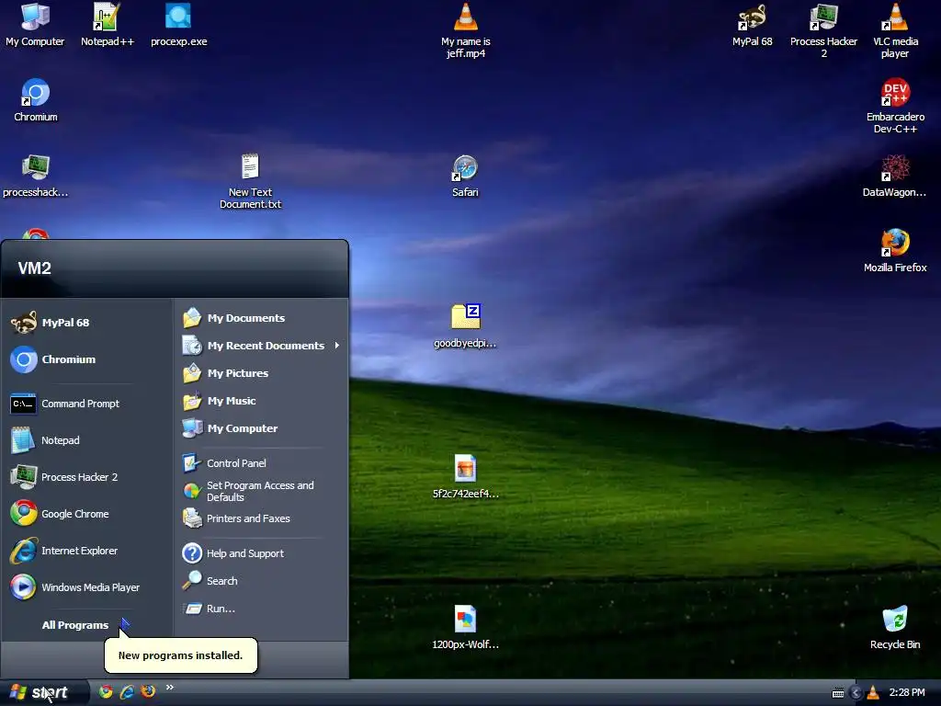The height and width of the screenshot is (706, 941).
Task: Select My name is jeff.mp4 video file
Action: [x=466, y=30]
